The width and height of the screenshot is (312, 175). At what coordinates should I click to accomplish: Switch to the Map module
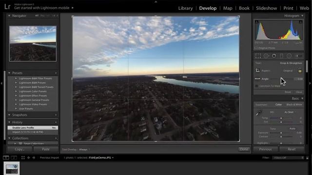click(228, 8)
